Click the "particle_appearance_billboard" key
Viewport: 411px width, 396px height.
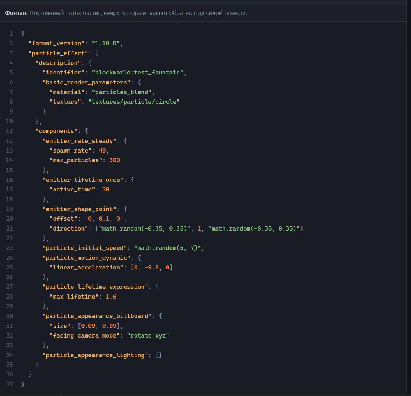coord(97,316)
